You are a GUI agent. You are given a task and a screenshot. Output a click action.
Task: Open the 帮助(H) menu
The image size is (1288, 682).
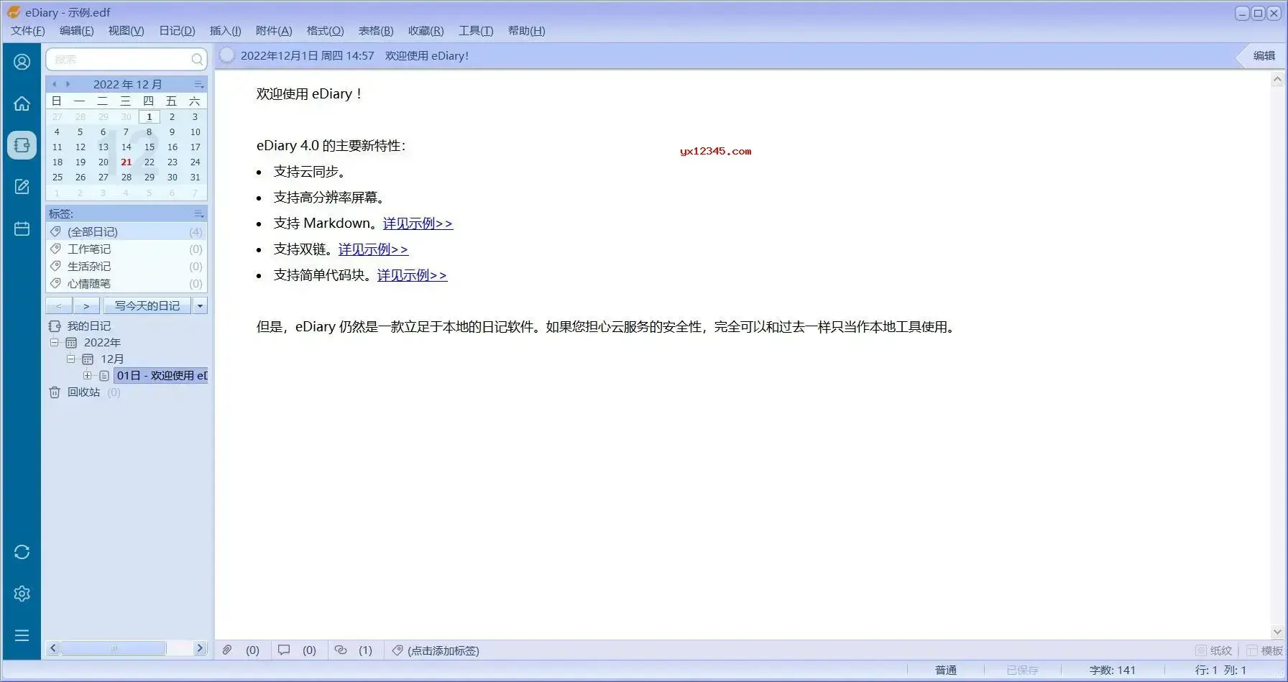click(x=527, y=31)
